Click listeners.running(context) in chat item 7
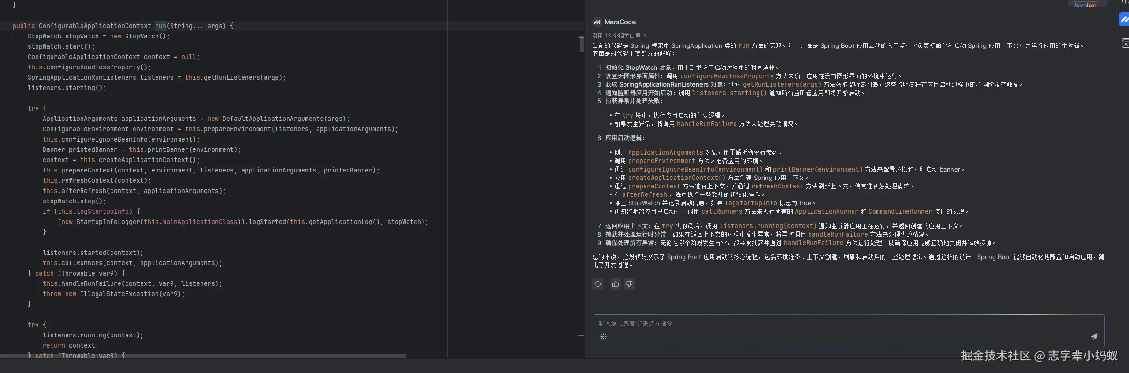The width and height of the screenshot is (1129, 373). point(768,226)
